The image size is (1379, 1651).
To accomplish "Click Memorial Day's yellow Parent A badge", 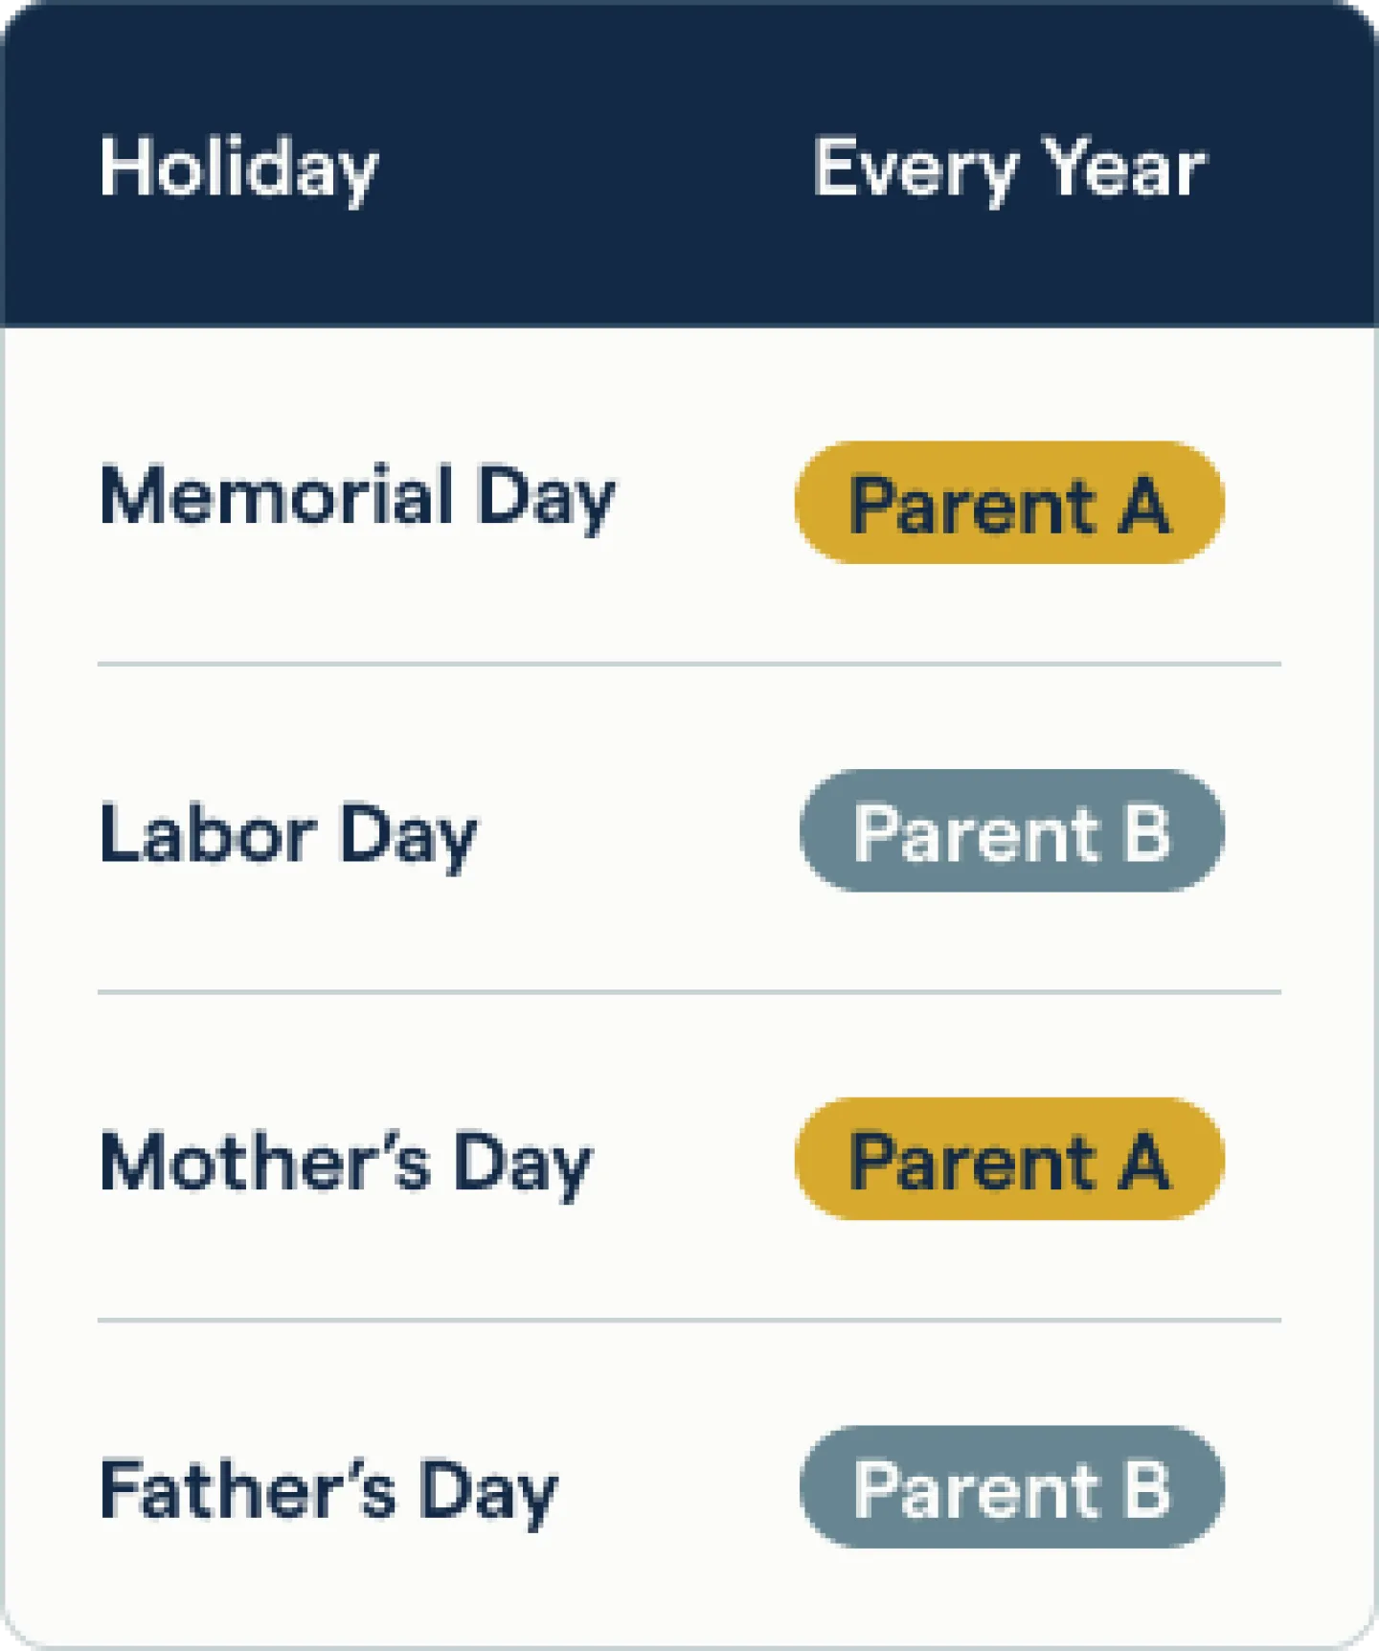I will tap(1009, 503).
